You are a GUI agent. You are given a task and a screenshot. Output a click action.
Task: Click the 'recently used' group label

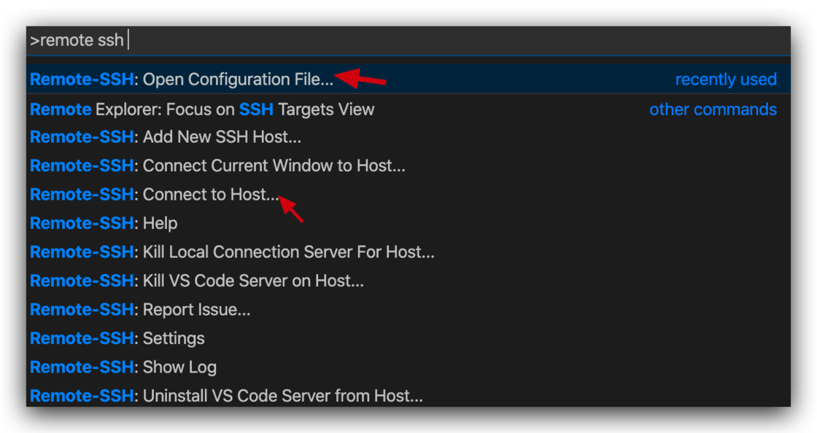(x=725, y=79)
